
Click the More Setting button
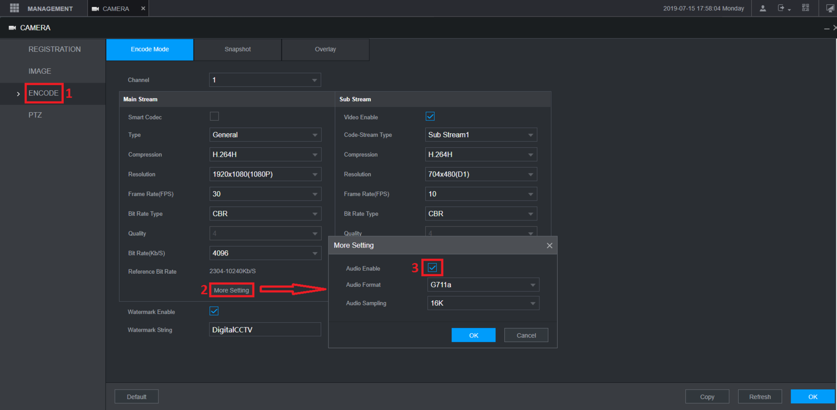coord(231,290)
